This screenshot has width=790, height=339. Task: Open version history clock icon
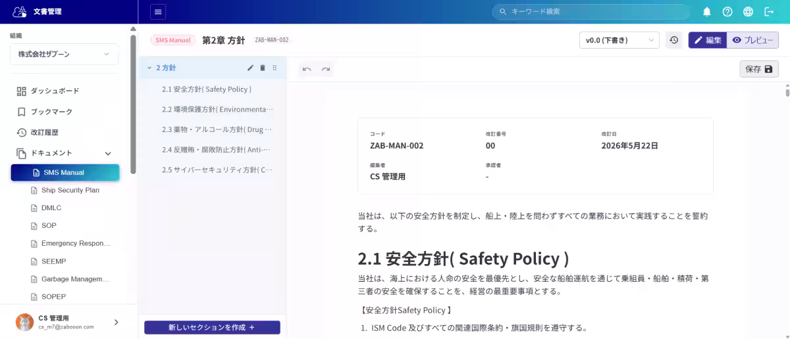(x=673, y=40)
